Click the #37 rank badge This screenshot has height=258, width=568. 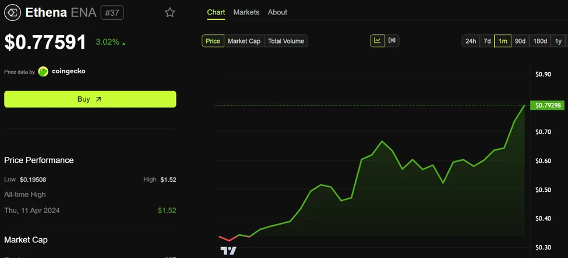[x=112, y=13]
